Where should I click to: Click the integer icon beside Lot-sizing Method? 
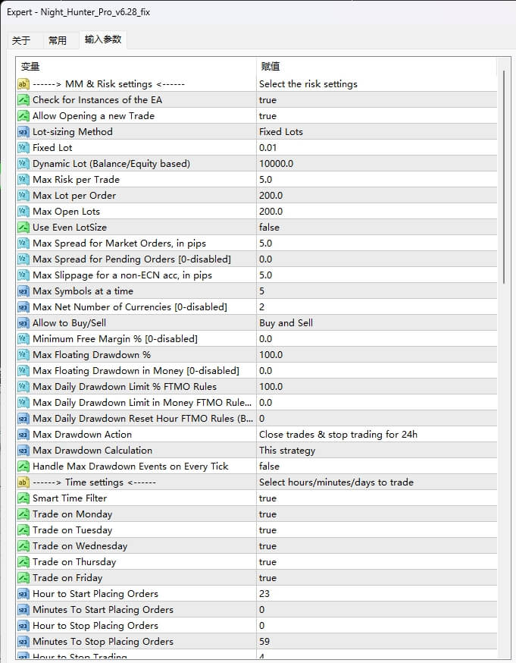(23, 132)
